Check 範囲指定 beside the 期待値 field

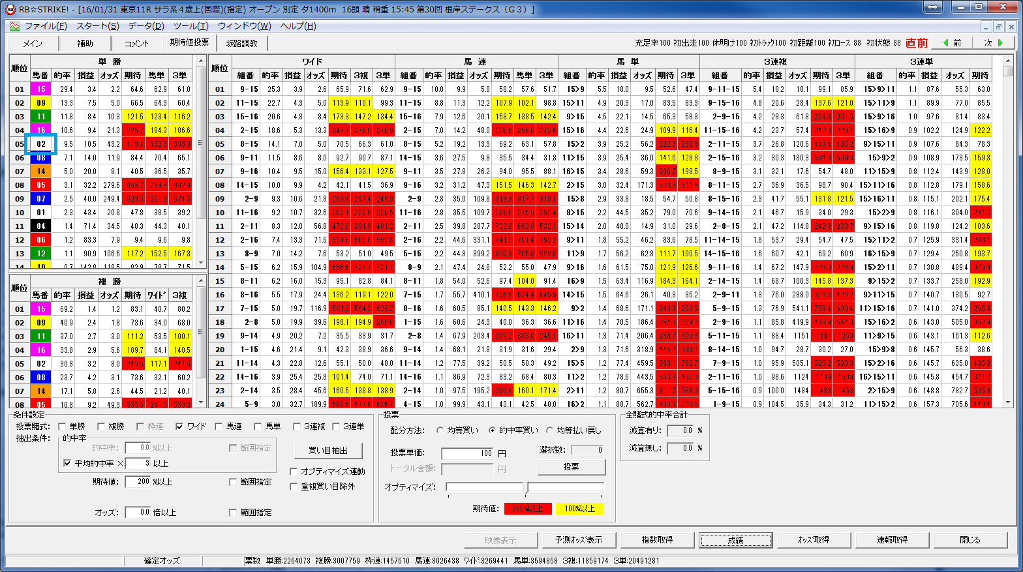pos(233,482)
